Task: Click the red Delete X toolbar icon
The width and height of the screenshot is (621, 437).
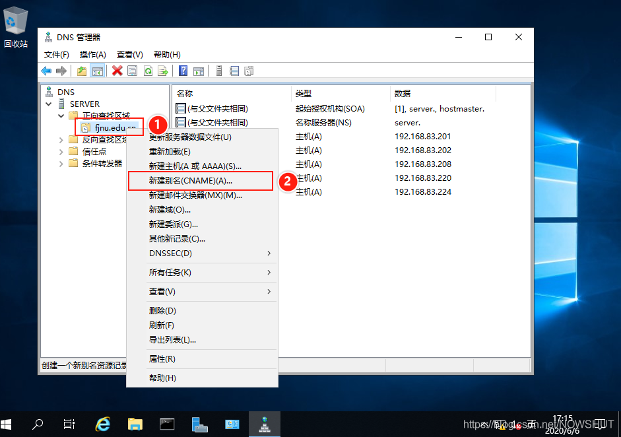Action: pos(117,71)
